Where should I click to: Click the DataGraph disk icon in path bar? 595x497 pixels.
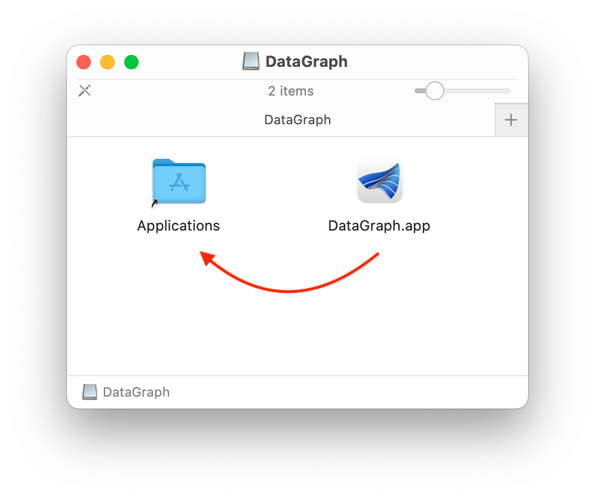click(90, 392)
